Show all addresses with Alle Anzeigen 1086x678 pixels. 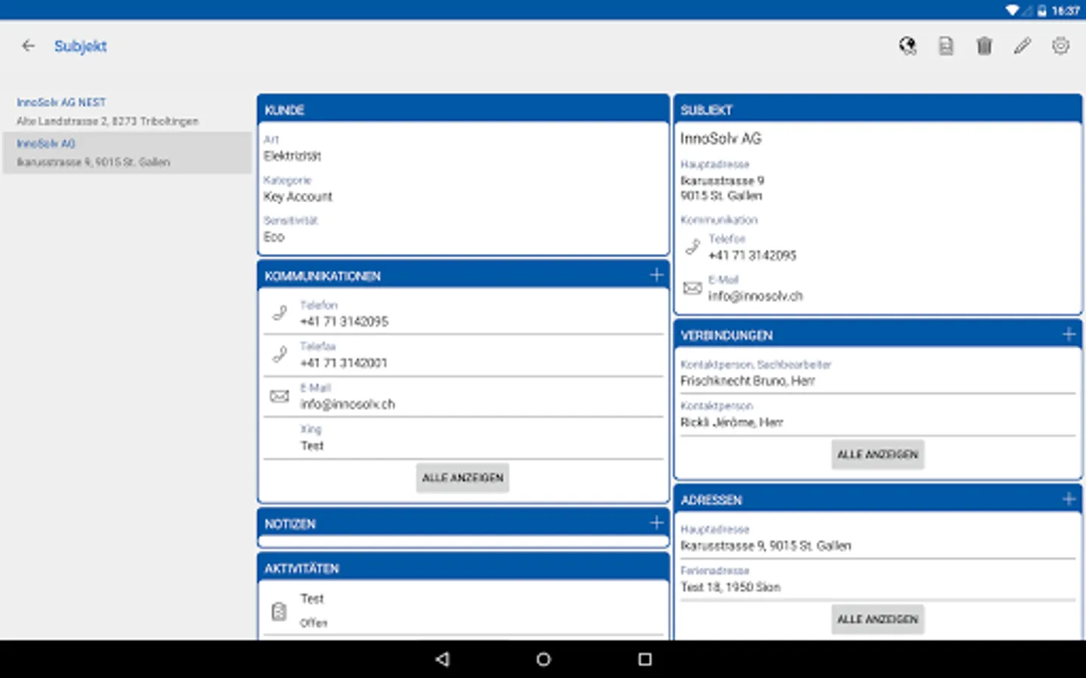point(877,619)
